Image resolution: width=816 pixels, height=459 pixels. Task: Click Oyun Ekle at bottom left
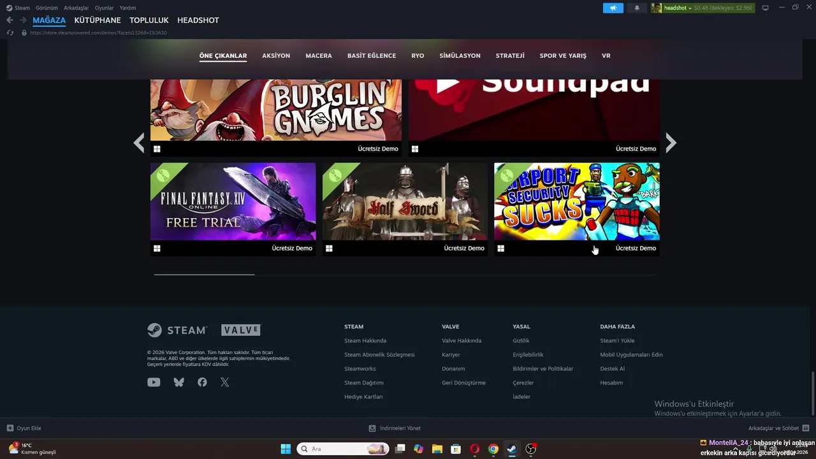pyautogui.click(x=24, y=428)
